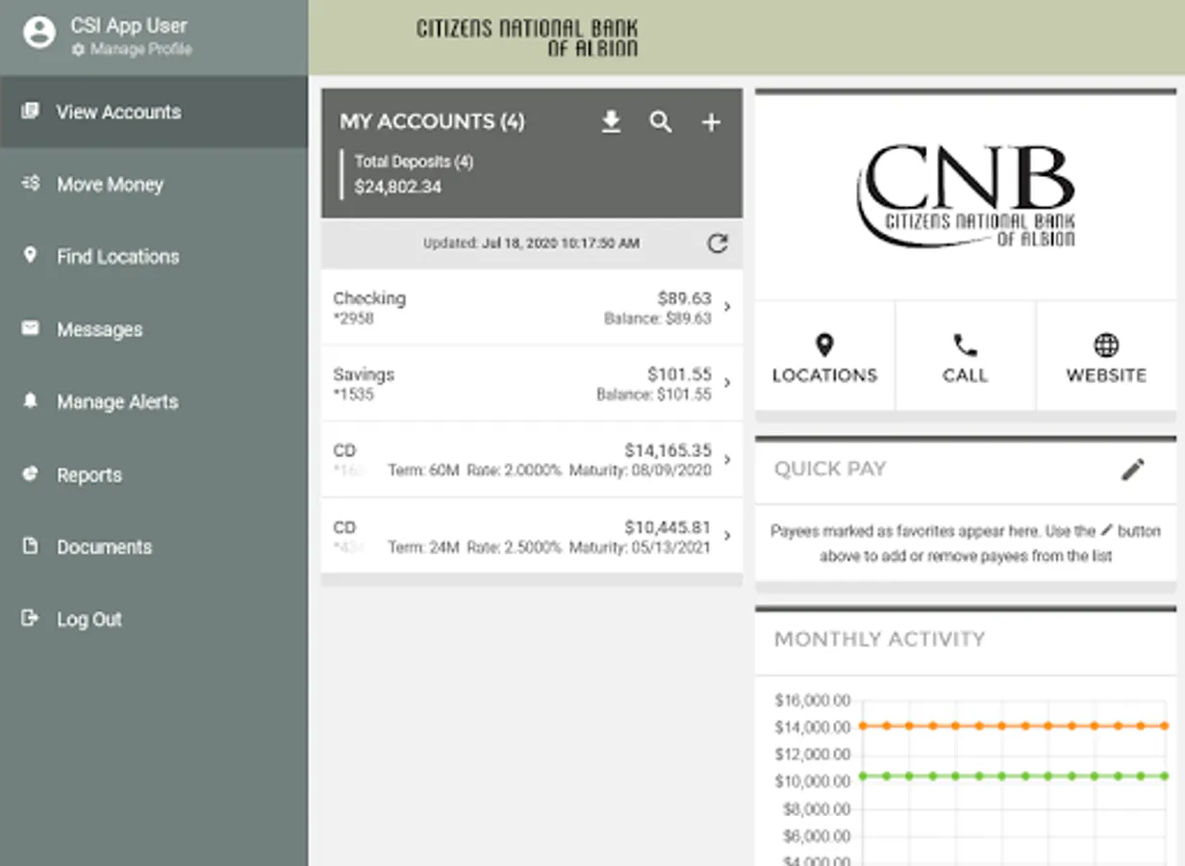This screenshot has width=1185, height=866.
Task: Click the Locations button
Action: [x=824, y=356]
